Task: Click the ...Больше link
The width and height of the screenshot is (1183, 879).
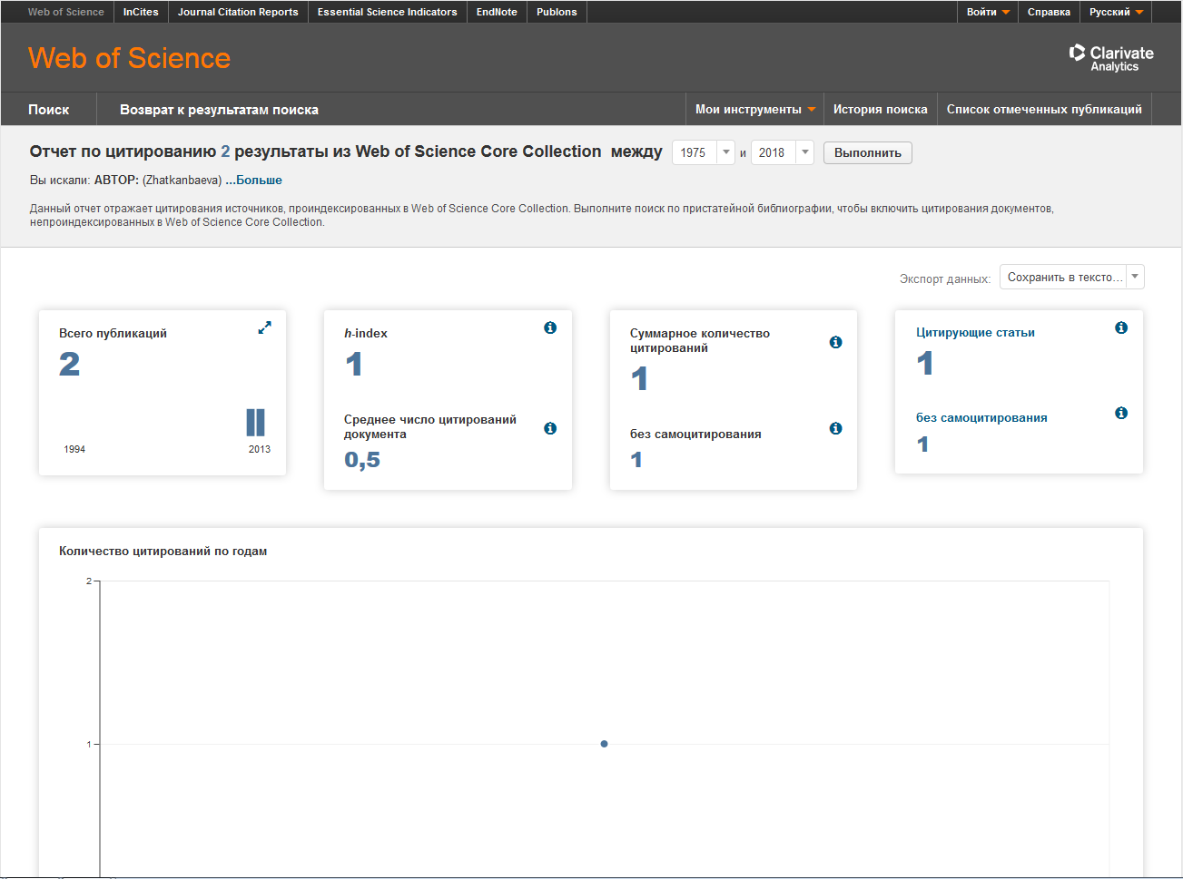Action: [254, 180]
